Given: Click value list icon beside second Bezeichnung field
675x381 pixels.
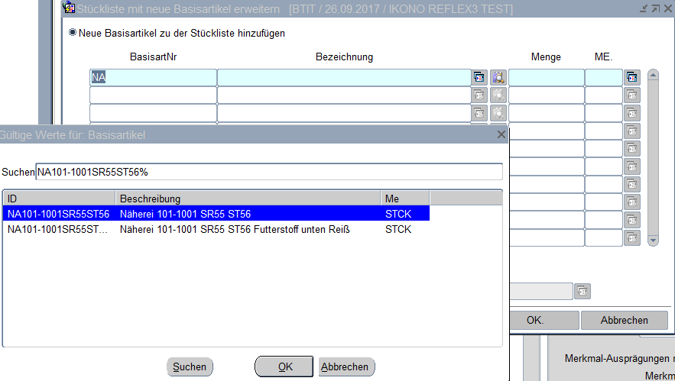Looking at the screenshot, I should [479, 95].
